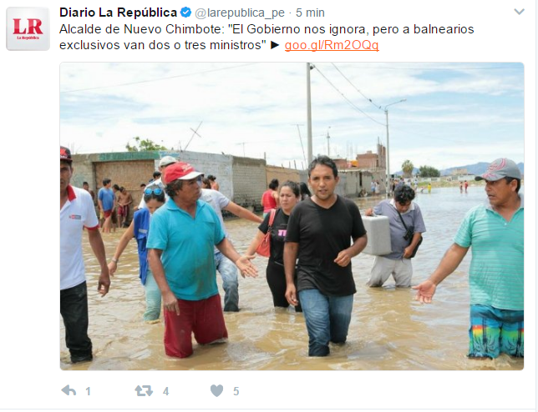This screenshot has height=412, width=538.
Task: Open the La República profile avatar
Action: click(28, 28)
